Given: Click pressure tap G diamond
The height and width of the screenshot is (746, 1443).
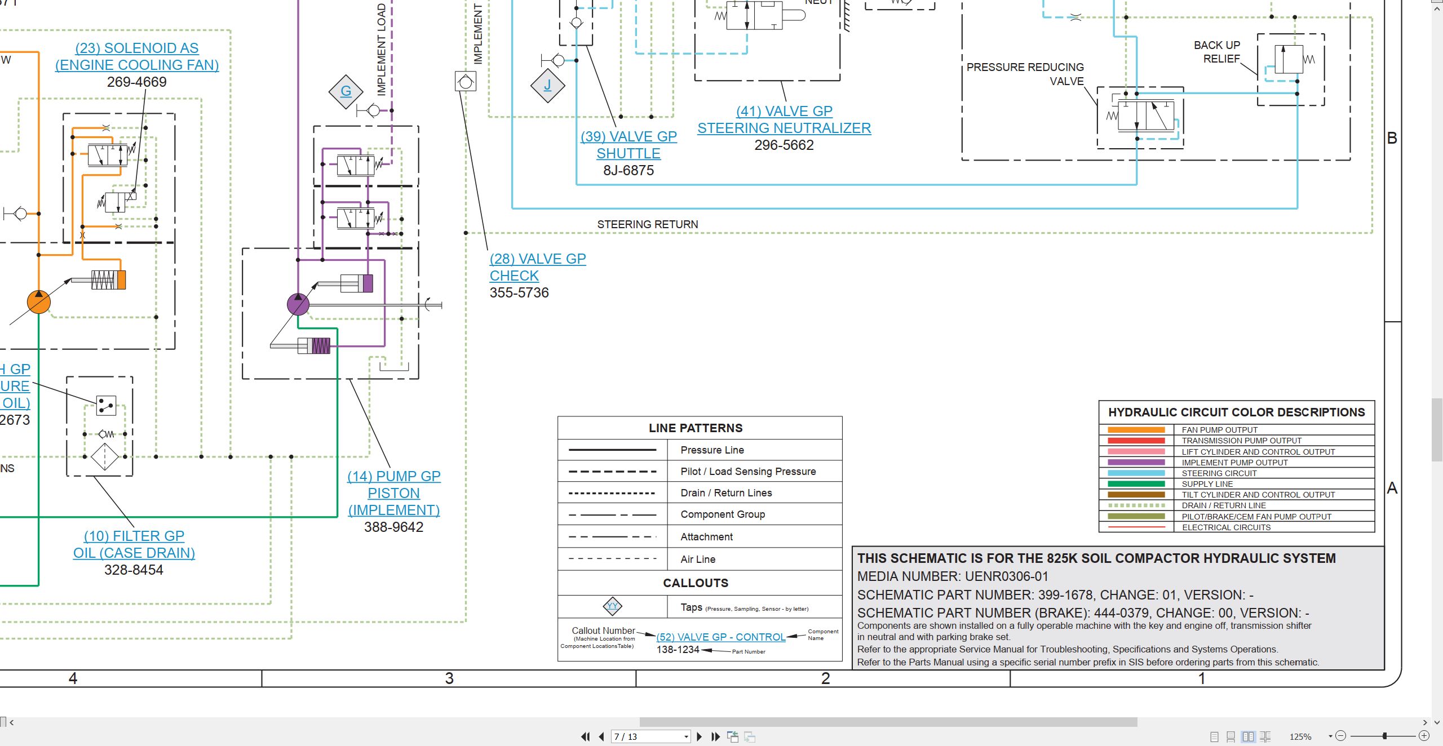Looking at the screenshot, I should tap(346, 92).
